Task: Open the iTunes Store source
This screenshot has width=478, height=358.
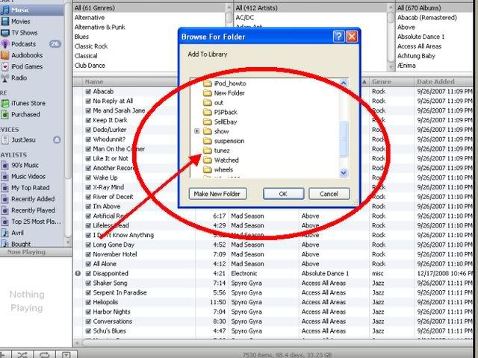Action: pyautogui.click(x=27, y=104)
